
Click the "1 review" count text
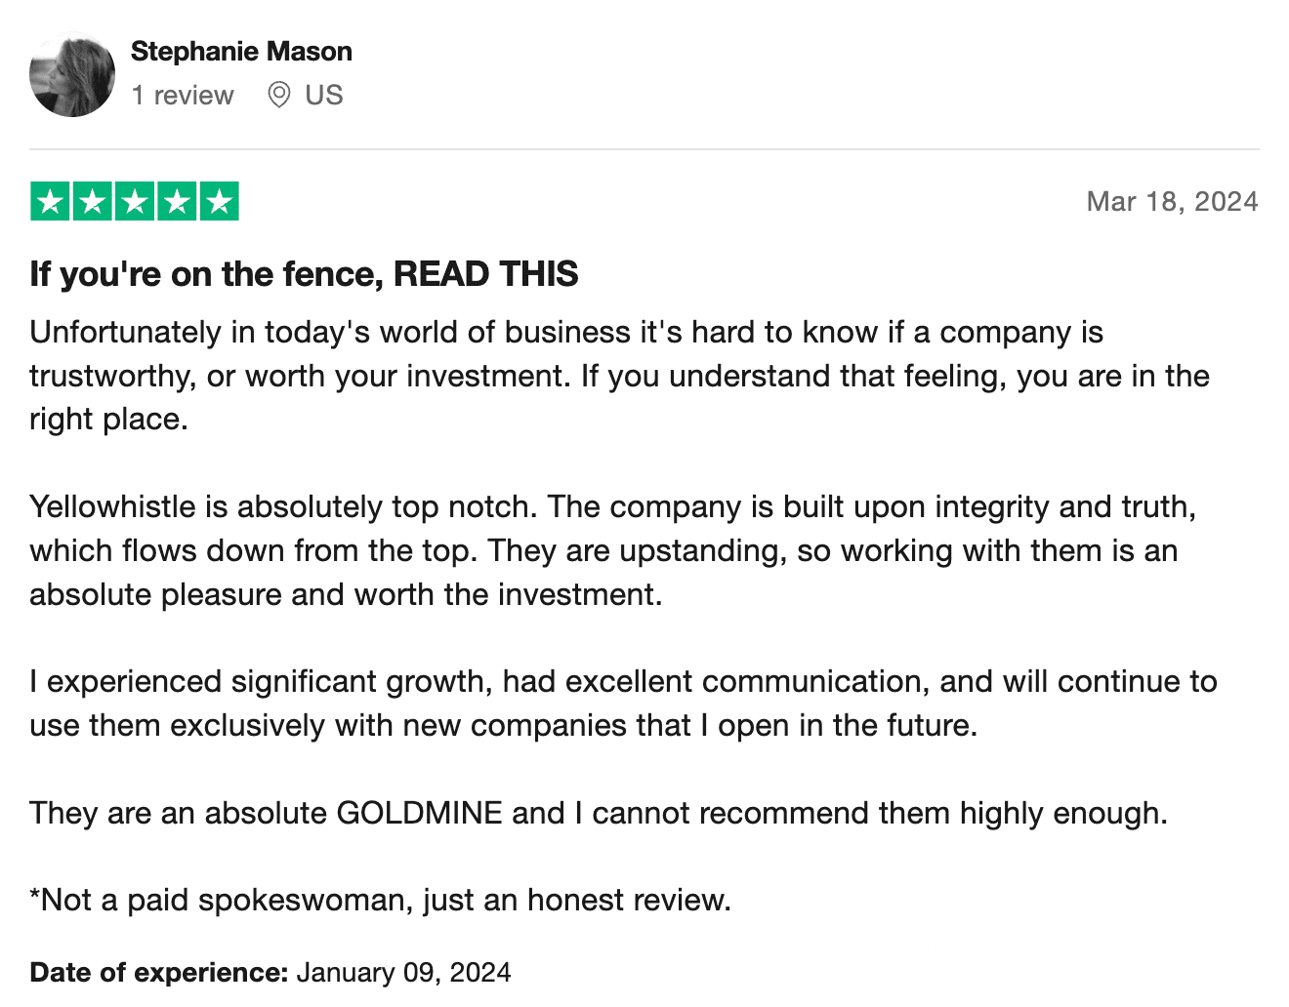(183, 95)
